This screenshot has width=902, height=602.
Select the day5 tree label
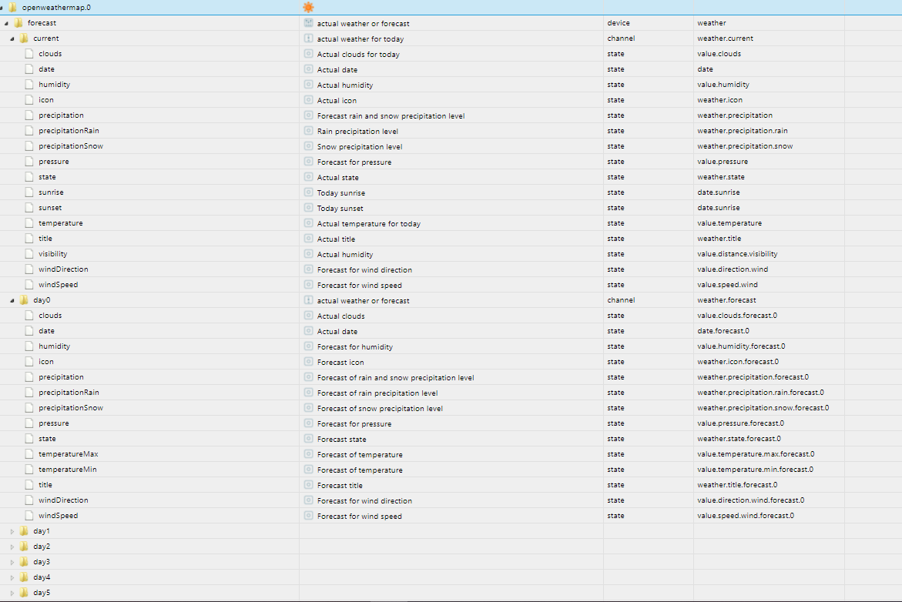click(42, 593)
